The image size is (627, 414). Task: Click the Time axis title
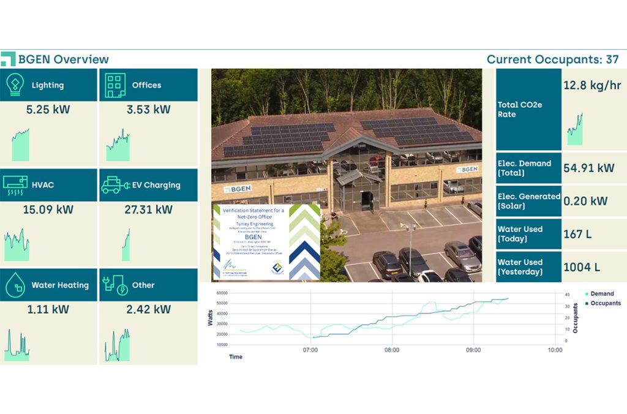[x=236, y=357]
